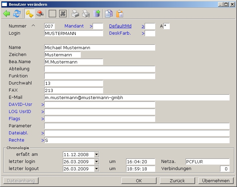Open the 'erfaßt am' date dropdown
This screenshot has width=237, height=187.
[x=97, y=154]
